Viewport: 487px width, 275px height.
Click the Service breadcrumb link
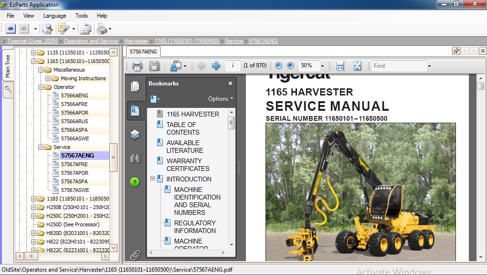click(x=234, y=41)
